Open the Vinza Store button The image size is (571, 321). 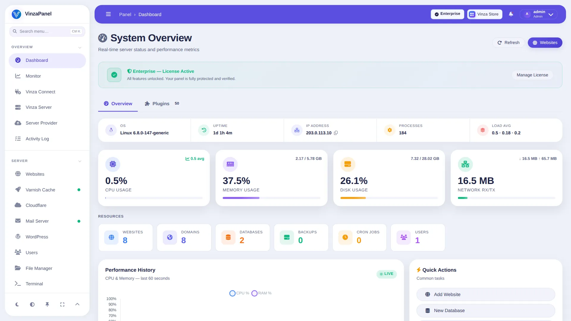coord(484,14)
